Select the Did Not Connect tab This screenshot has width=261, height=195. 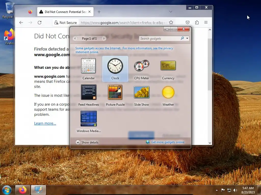point(65,12)
